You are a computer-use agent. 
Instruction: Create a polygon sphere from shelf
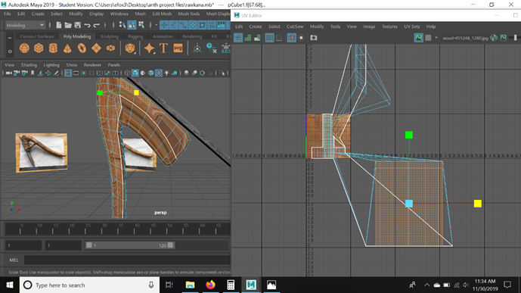click(24, 48)
